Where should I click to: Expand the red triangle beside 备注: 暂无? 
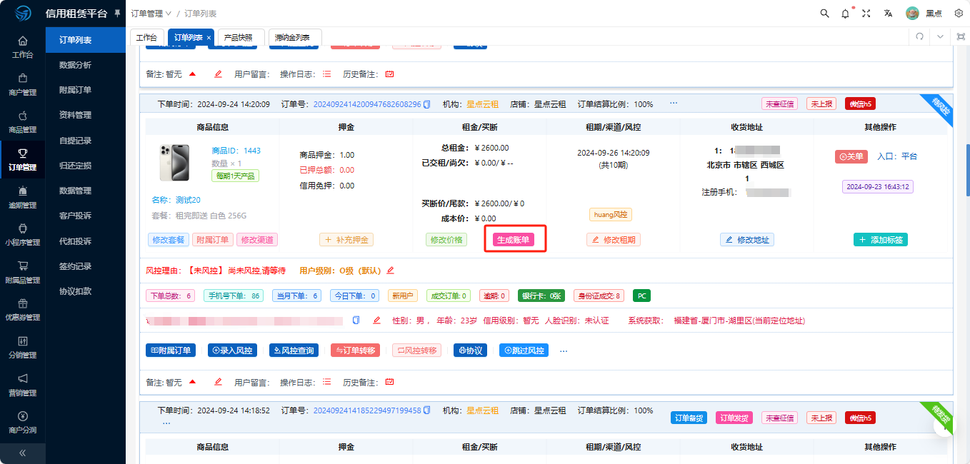192,382
